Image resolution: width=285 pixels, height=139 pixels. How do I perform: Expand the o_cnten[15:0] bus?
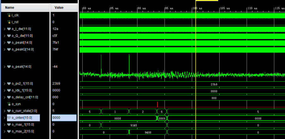pyautogui.click(x=4, y=118)
